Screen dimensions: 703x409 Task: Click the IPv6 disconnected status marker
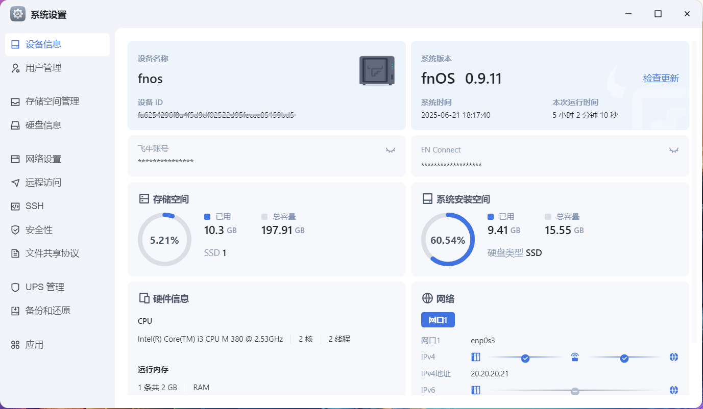[x=575, y=392]
